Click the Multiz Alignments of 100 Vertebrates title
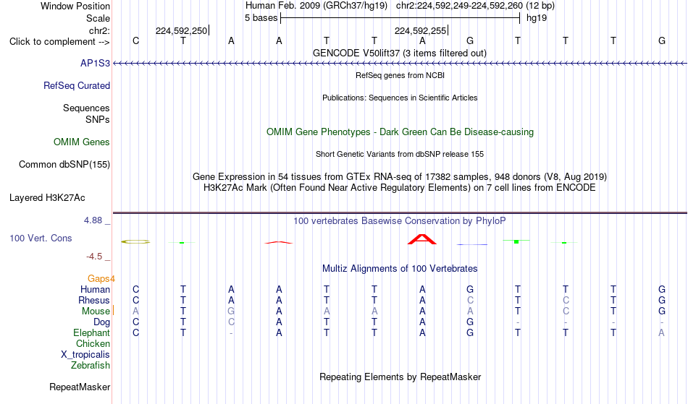Viewport: 688px width, 404px height. coord(400,269)
